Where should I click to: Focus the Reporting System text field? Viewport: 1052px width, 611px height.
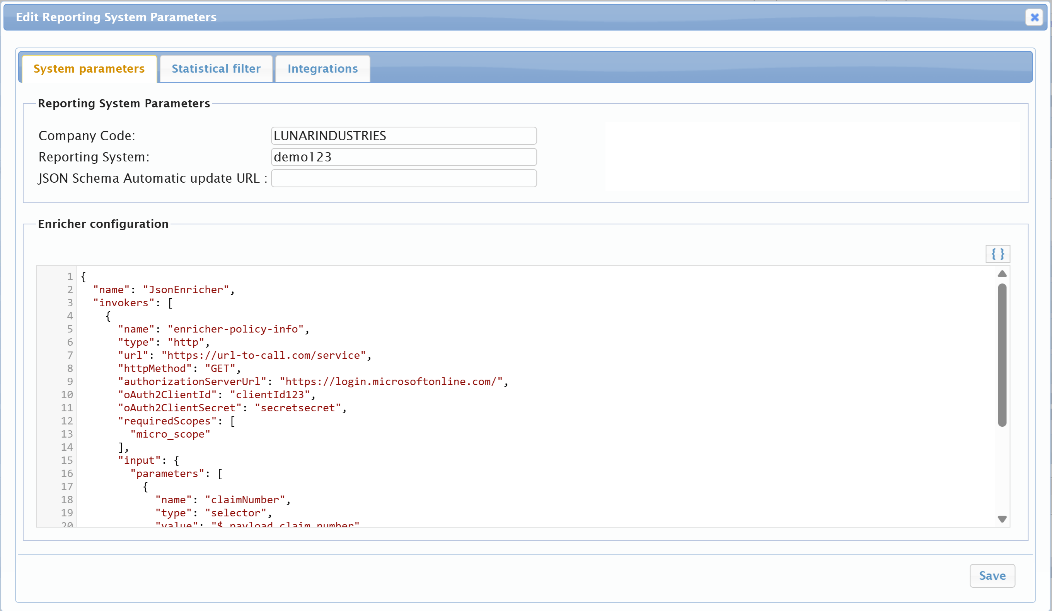[x=403, y=157]
